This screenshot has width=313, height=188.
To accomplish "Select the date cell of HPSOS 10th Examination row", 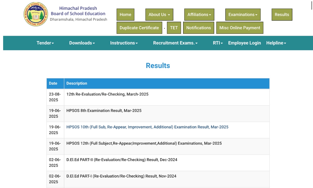I will point(55,130).
